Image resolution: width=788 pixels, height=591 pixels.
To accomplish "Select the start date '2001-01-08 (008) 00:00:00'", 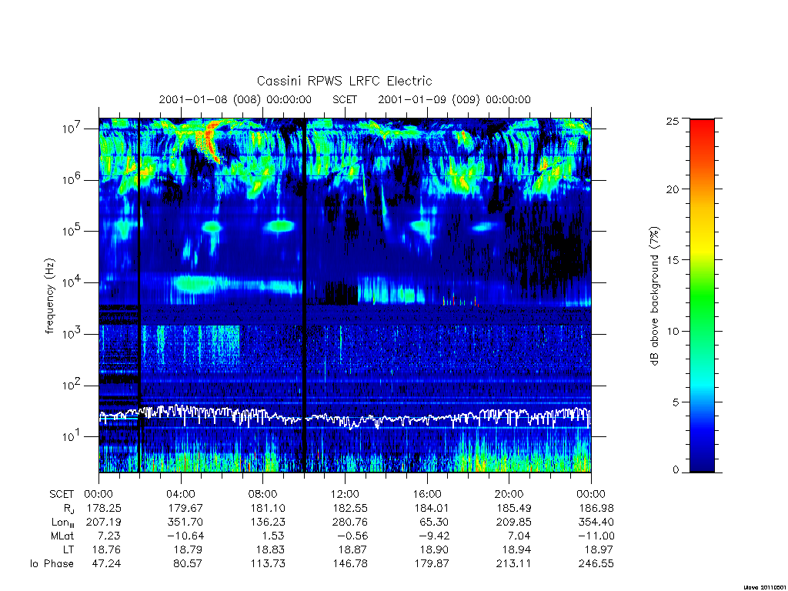I will click(235, 99).
